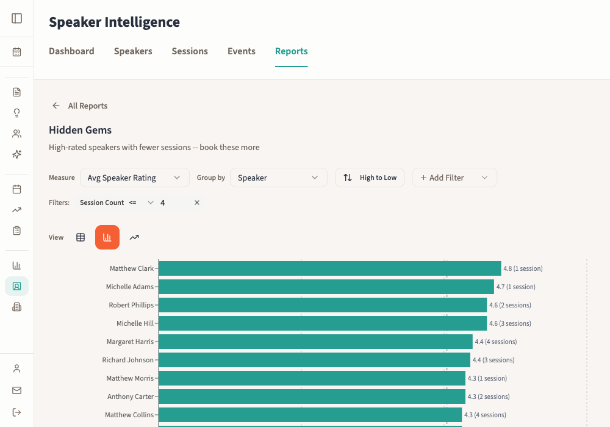Switch to the Sessions tab
The width and height of the screenshot is (610, 427).
tap(190, 51)
